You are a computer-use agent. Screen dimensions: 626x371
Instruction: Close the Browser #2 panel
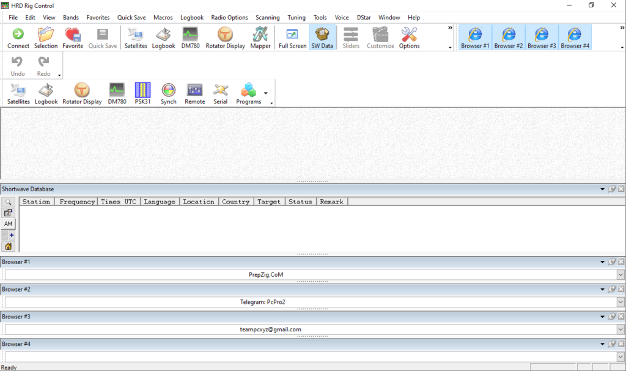coord(621,288)
